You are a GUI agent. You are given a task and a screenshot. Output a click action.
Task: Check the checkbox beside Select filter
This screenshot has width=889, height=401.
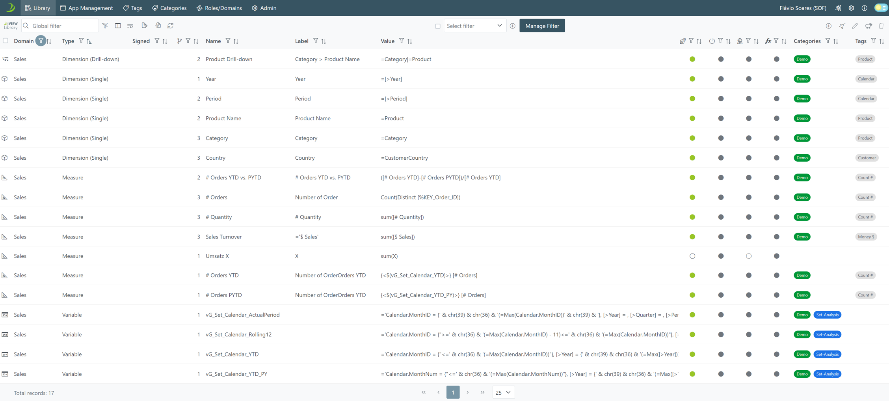438,26
